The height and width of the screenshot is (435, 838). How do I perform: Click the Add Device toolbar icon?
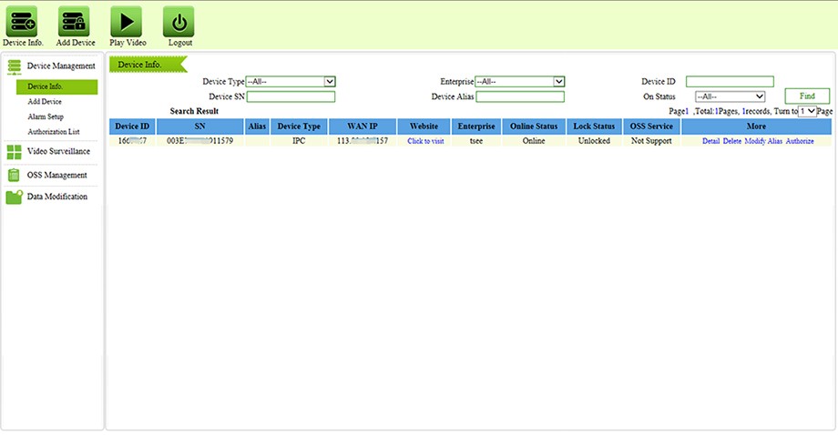(x=74, y=21)
